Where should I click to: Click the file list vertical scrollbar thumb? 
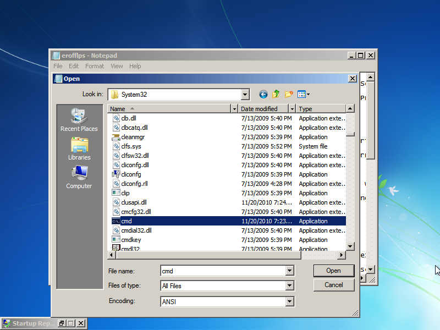point(350,134)
